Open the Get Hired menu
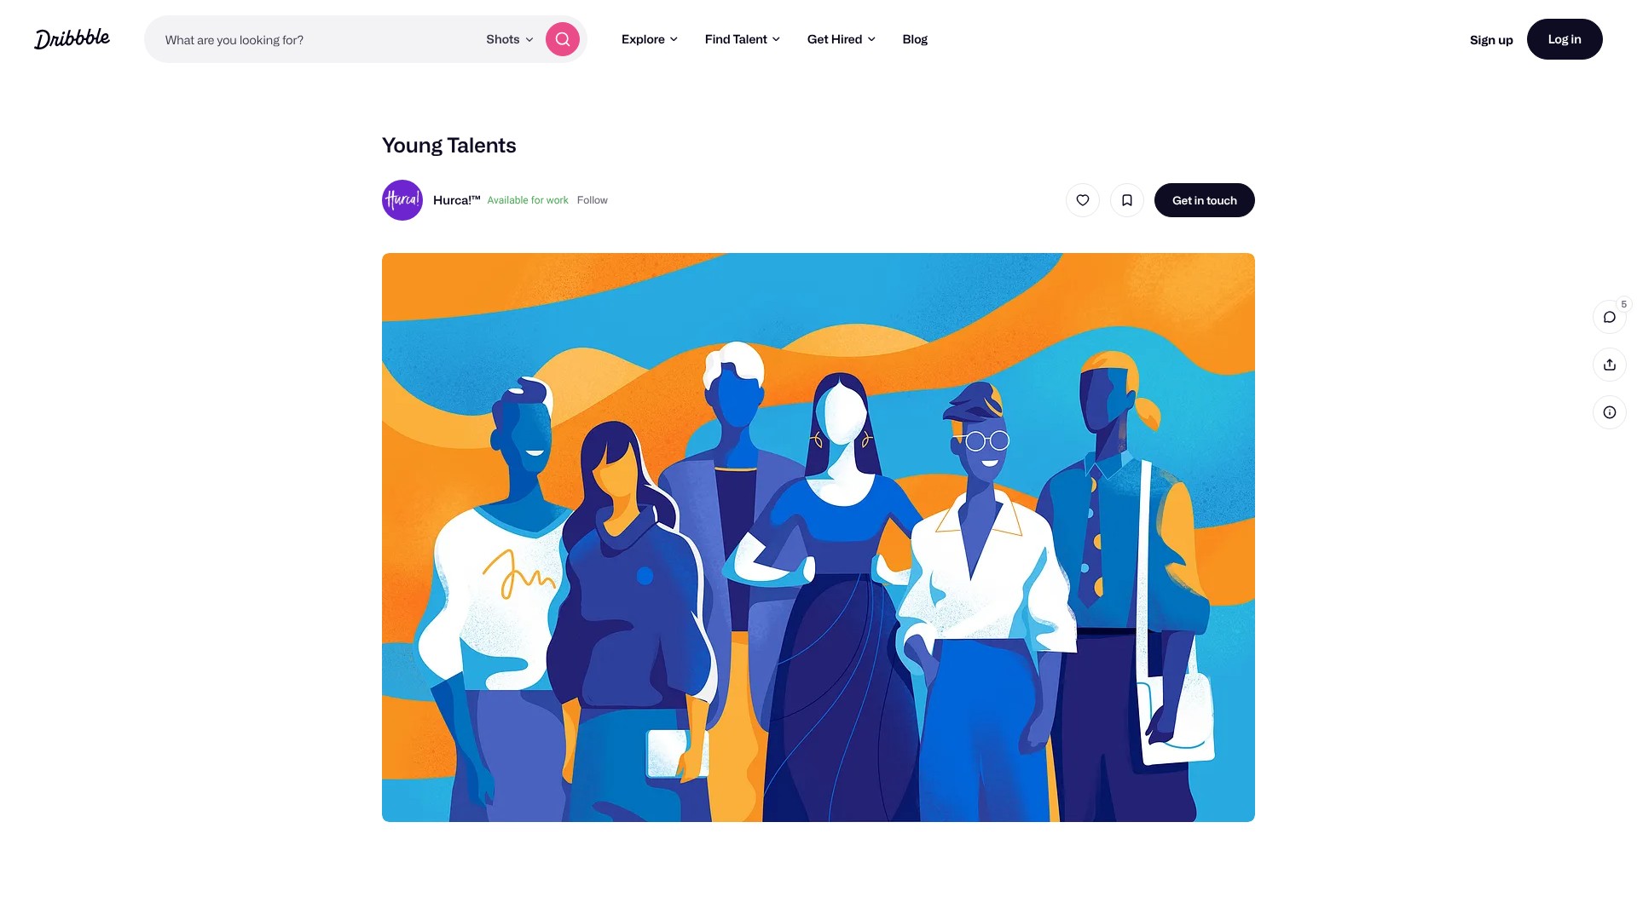1637x920 pixels. (x=842, y=39)
